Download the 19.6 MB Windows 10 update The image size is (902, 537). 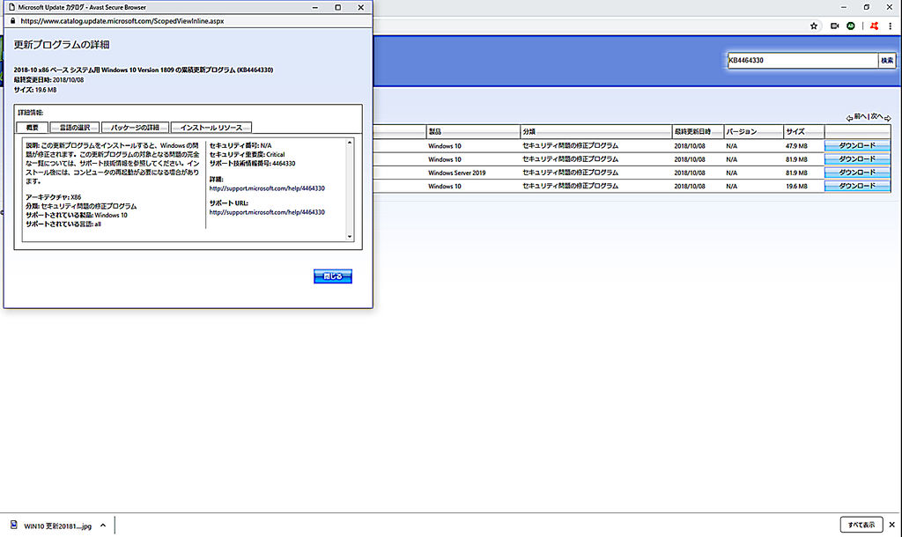click(856, 187)
